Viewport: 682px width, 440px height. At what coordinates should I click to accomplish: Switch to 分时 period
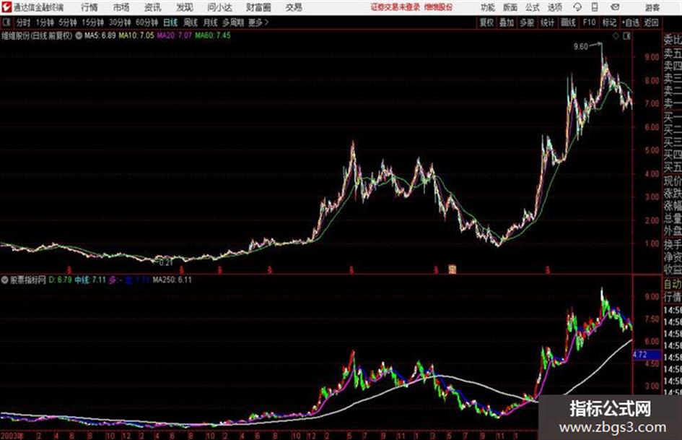click(x=24, y=22)
